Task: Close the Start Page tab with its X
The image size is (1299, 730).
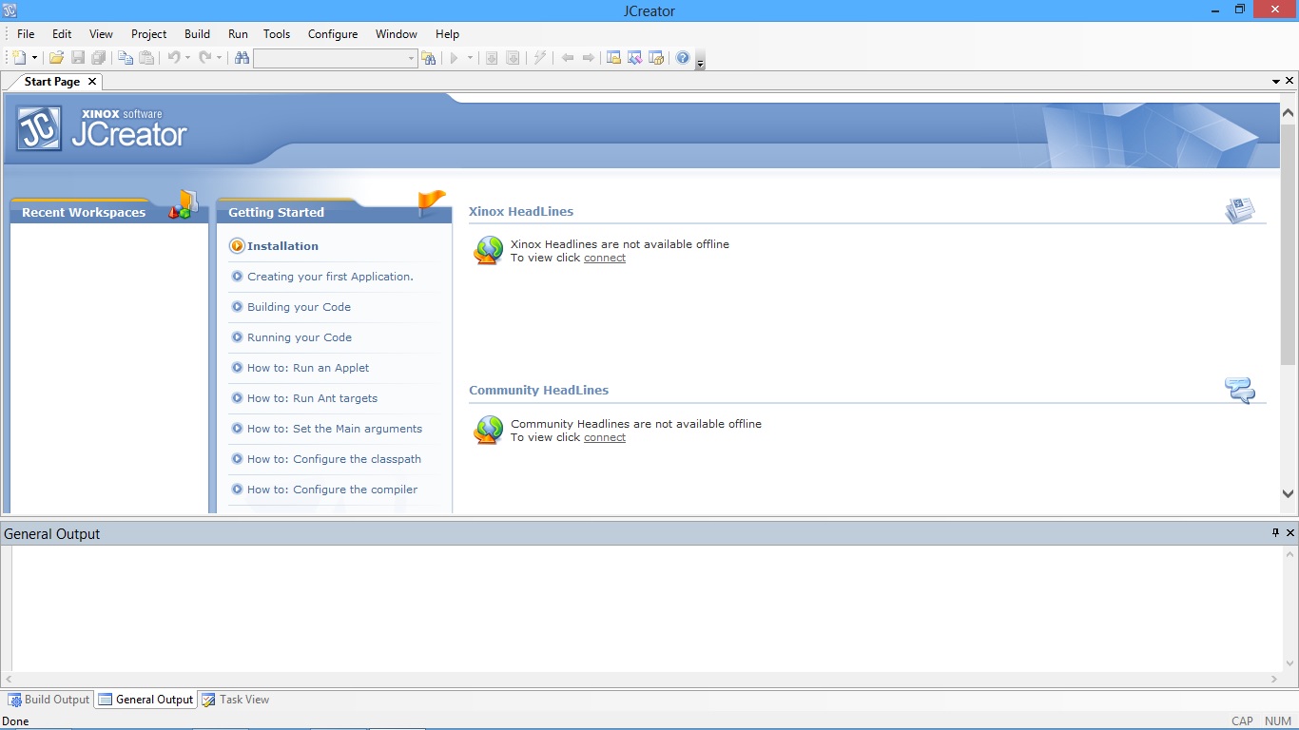Action: (92, 82)
